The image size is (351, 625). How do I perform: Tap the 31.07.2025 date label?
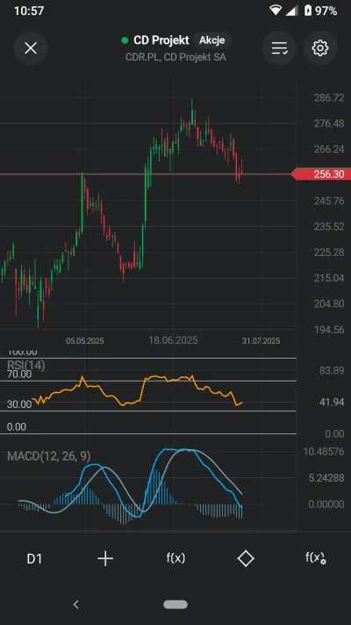coord(261,341)
